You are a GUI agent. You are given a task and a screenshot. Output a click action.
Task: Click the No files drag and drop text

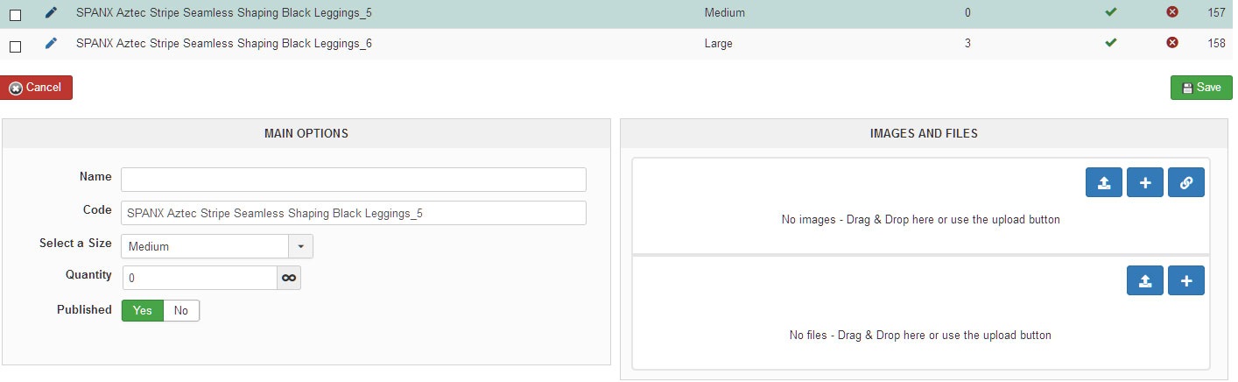pyautogui.click(x=921, y=335)
